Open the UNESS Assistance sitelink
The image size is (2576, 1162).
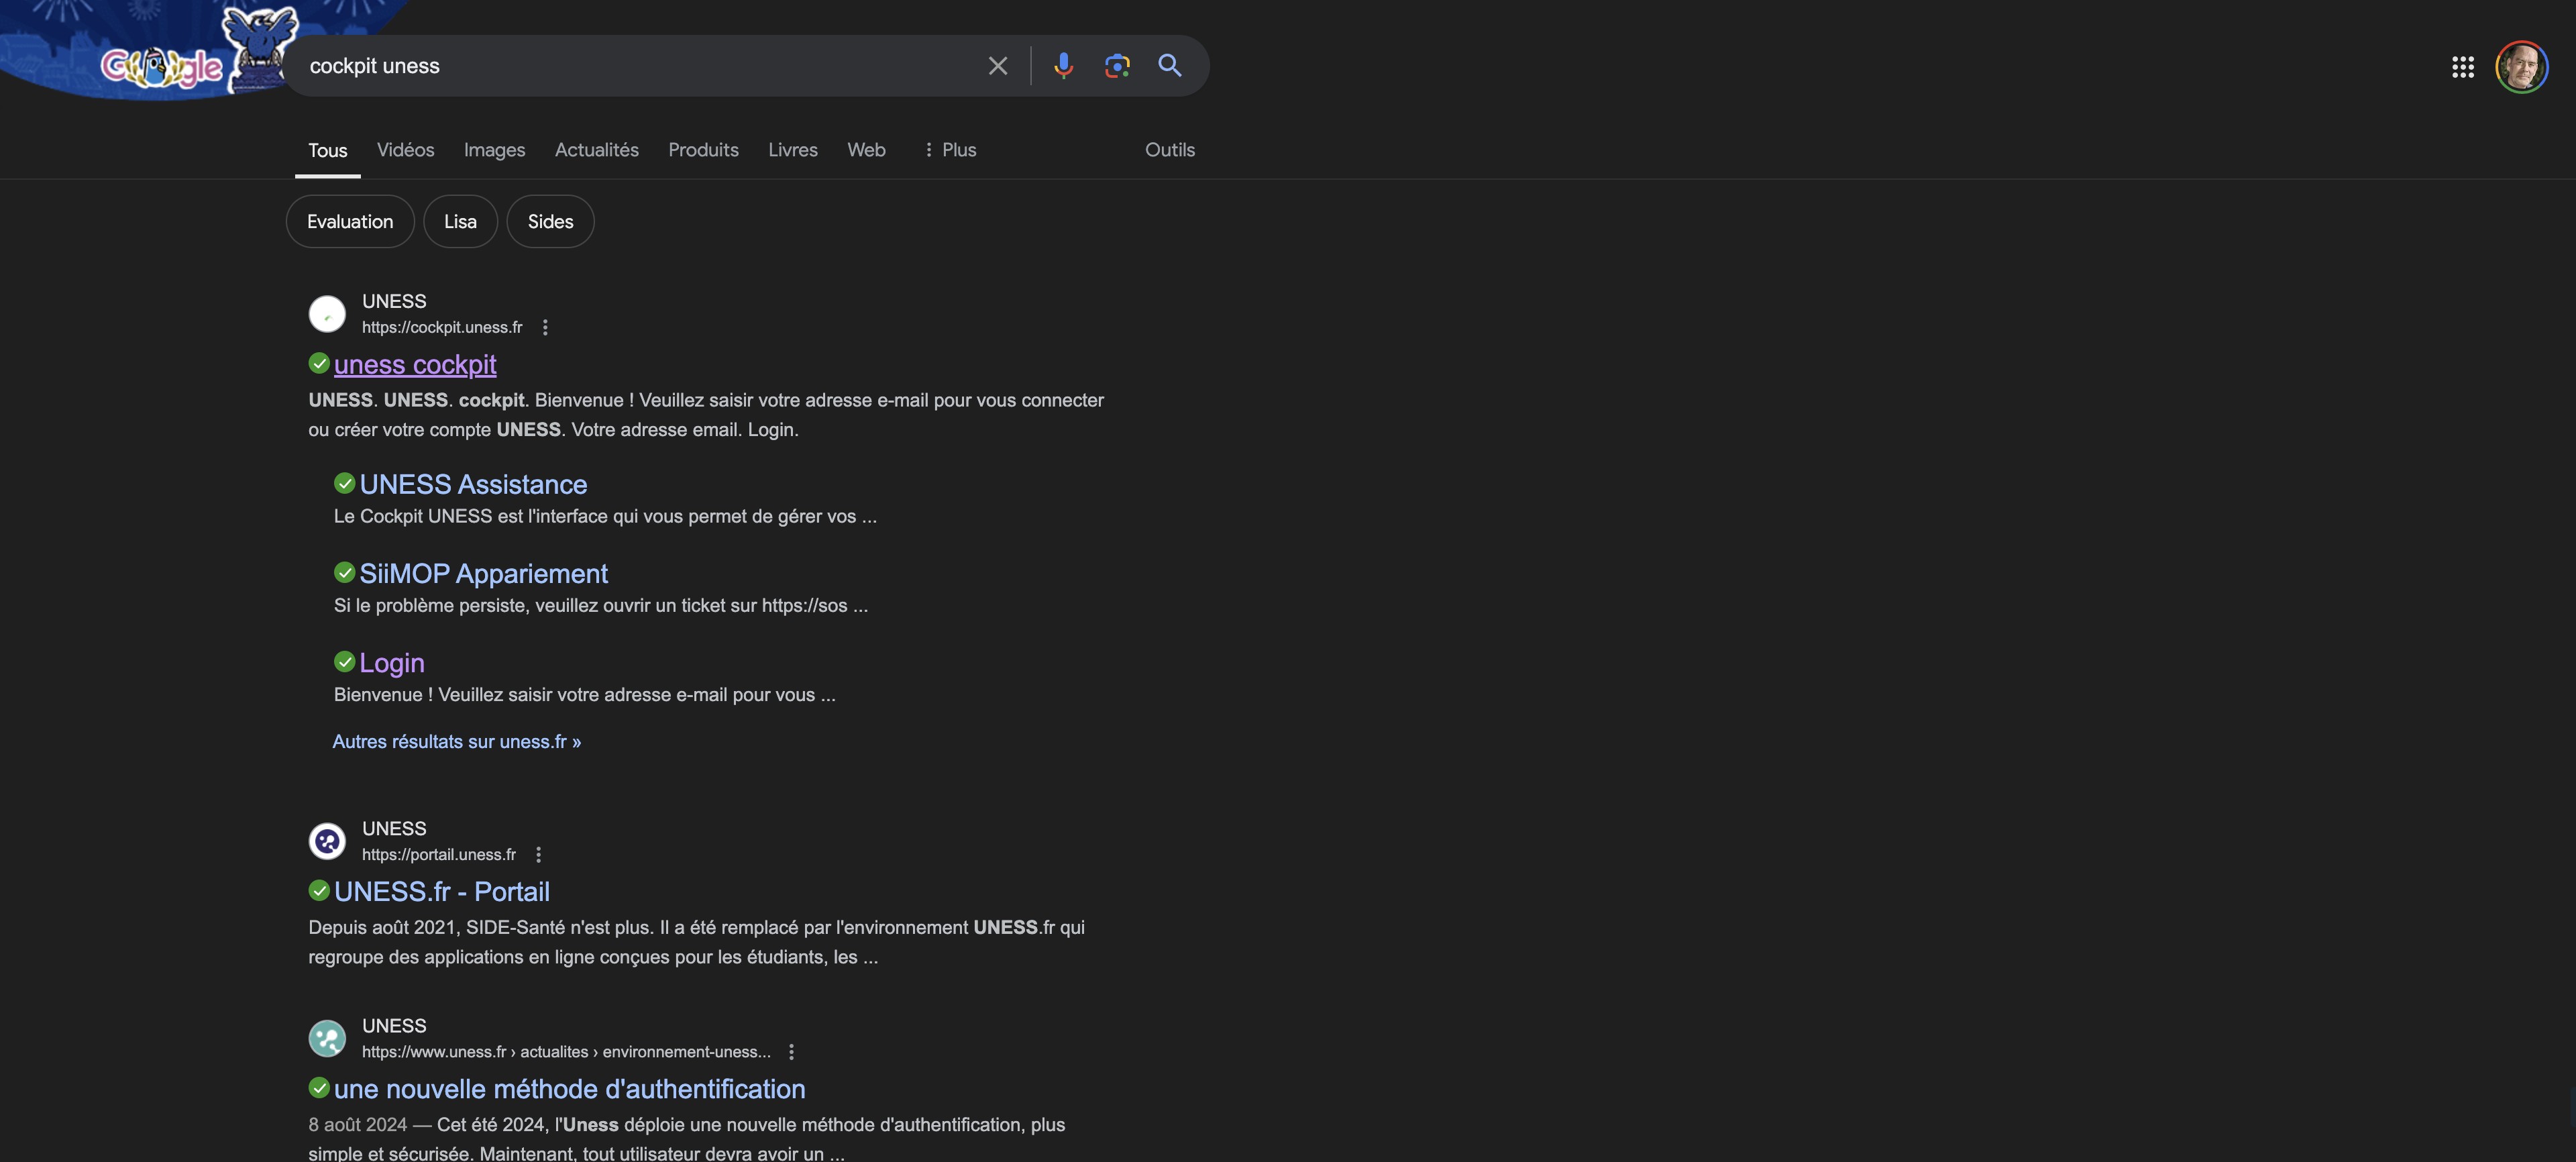pyautogui.click(x=473, y=485)
